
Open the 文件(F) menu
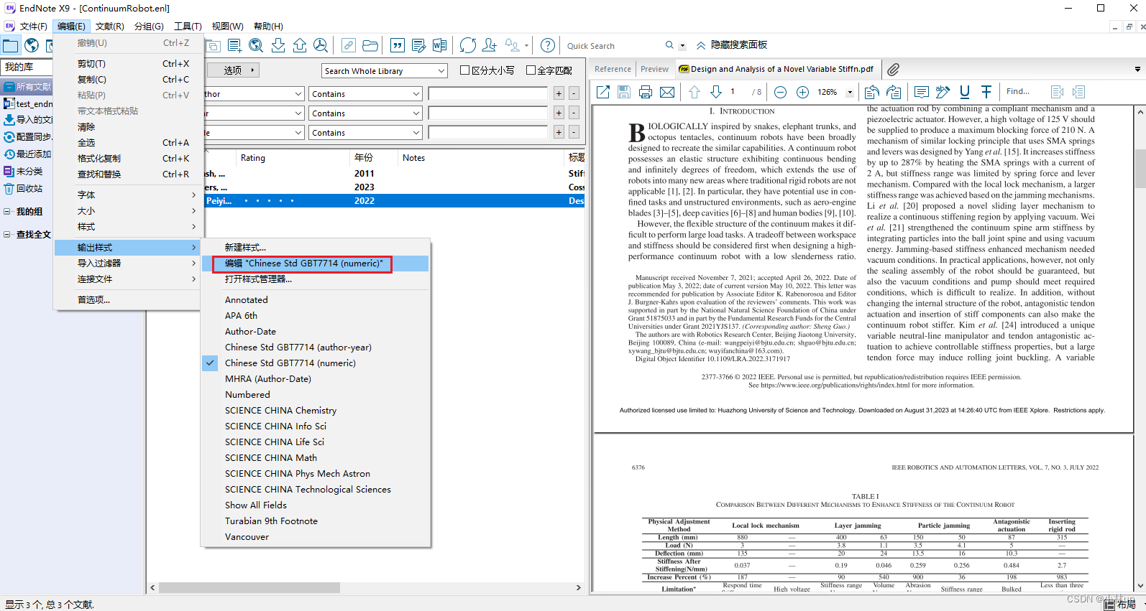[33, 27]
